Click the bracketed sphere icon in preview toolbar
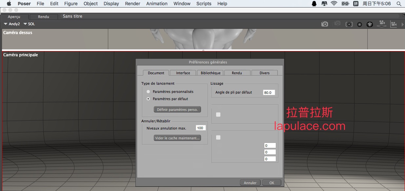Screen dimensions: 405x191 [349, 24]
